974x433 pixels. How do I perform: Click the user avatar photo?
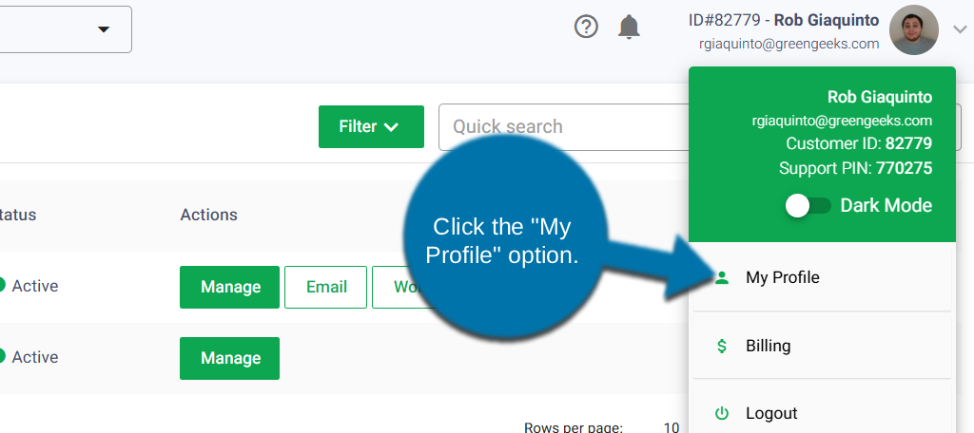913,30
